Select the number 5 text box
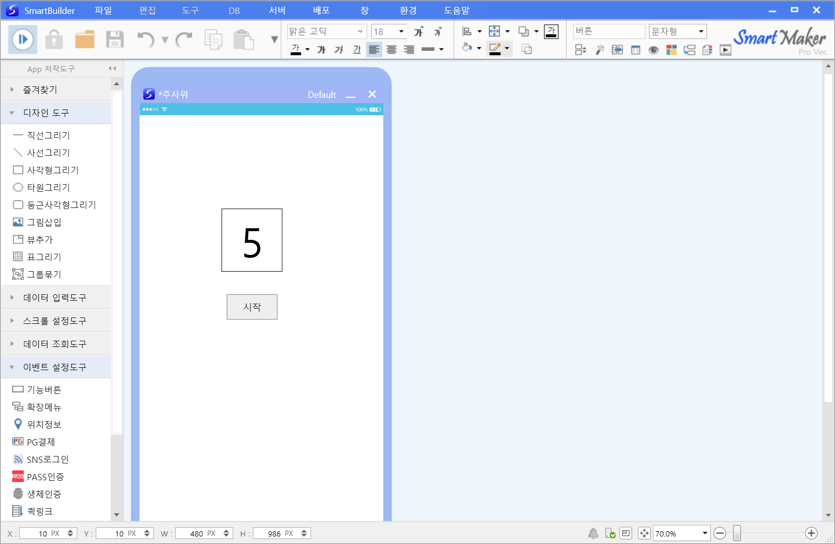The height and width of the screenshot is (544, 835). point(252,240)
